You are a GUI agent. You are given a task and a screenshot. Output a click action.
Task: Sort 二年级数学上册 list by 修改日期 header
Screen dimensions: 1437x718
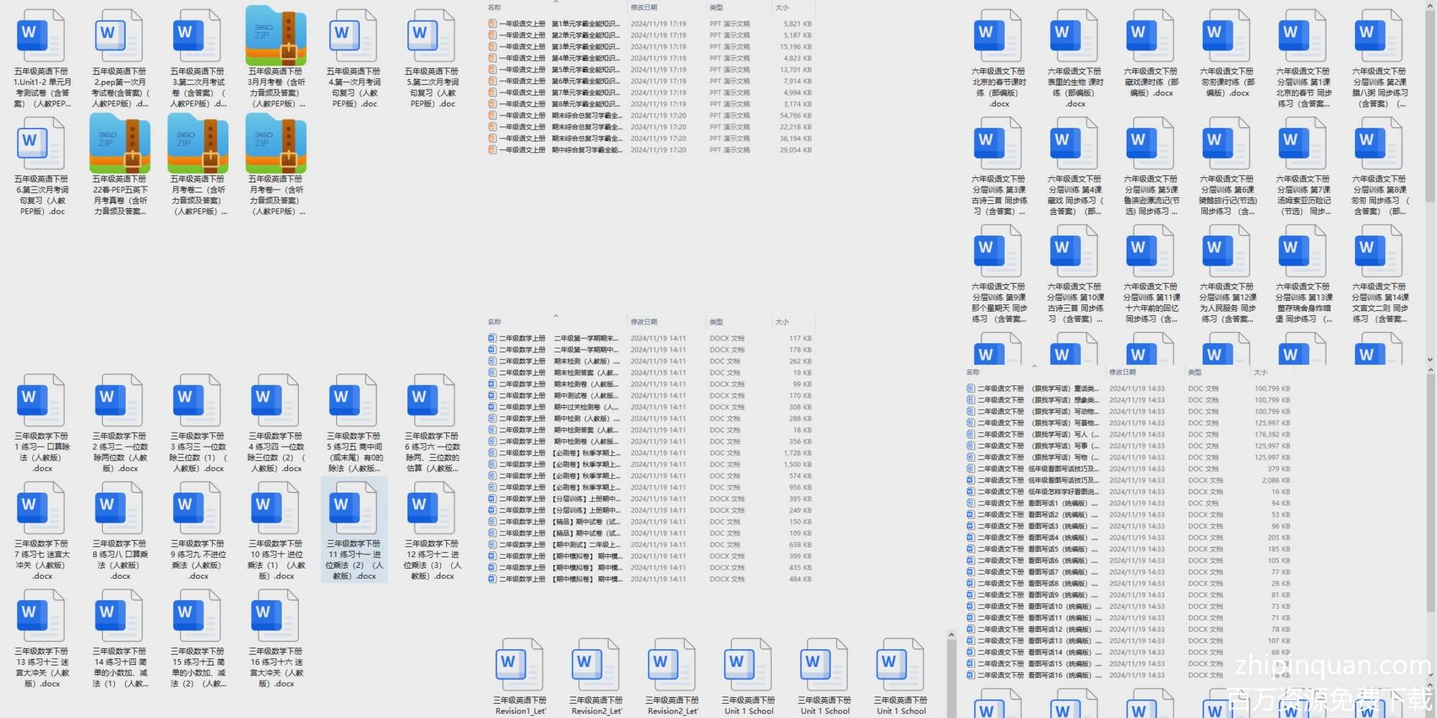coord(644,322)
